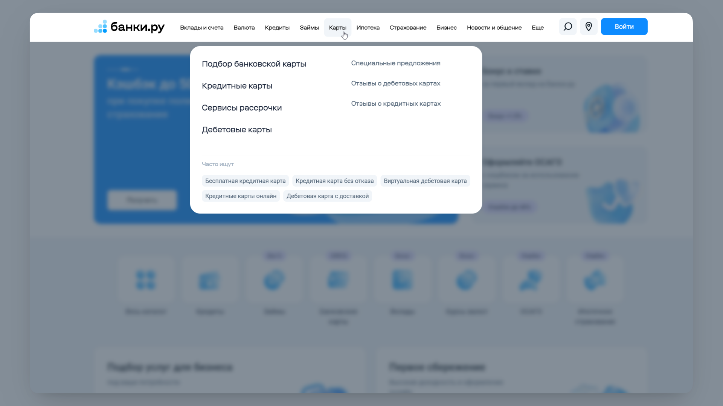
Task: Expand the Вклады и счета menu
Action: click(x=201, y=27)
